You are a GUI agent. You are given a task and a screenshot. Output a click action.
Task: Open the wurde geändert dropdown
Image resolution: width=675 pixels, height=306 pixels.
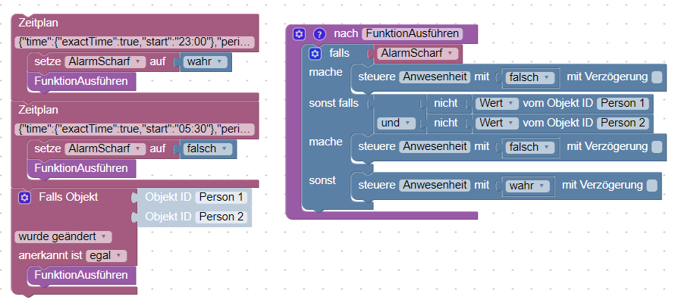pos(63,237)
